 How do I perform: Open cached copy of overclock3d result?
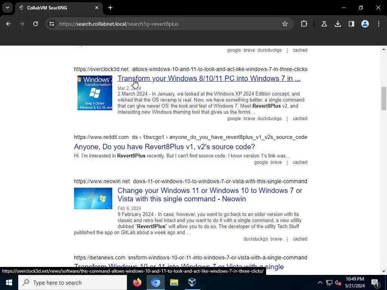coord(300,119)
